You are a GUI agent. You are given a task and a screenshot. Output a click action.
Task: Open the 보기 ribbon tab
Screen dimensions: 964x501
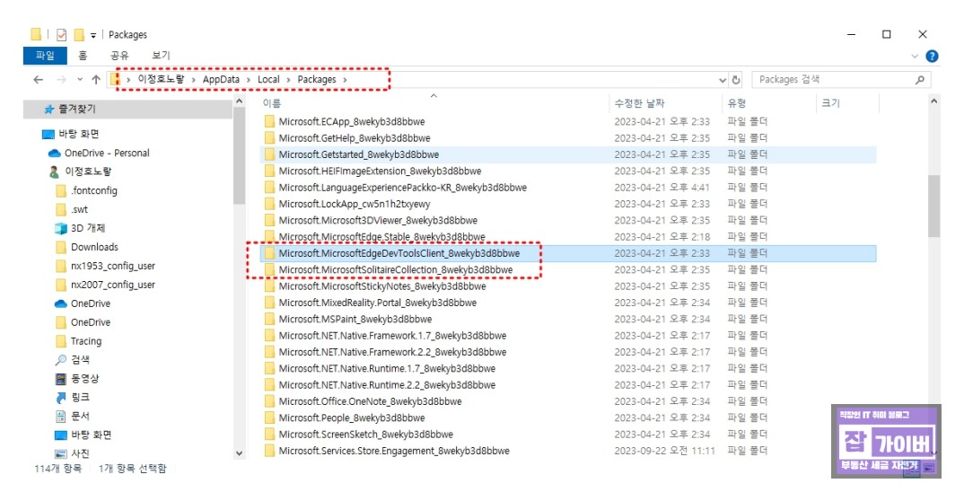click(x=161, y=56)
